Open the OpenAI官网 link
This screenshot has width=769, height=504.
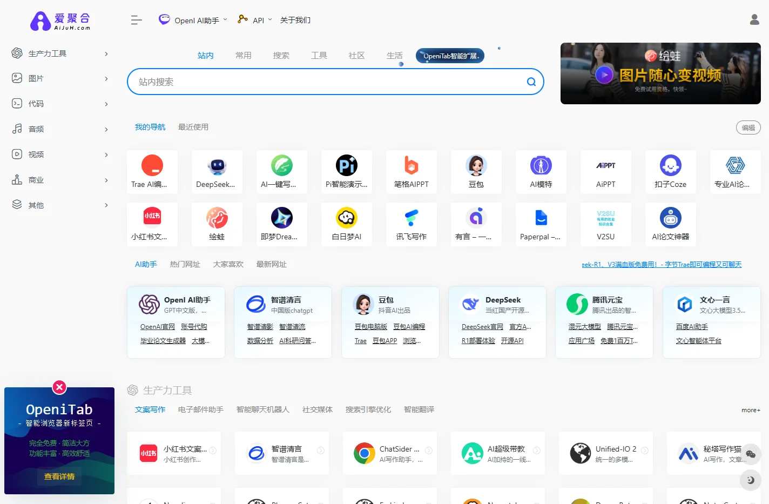tap(158, 327)
